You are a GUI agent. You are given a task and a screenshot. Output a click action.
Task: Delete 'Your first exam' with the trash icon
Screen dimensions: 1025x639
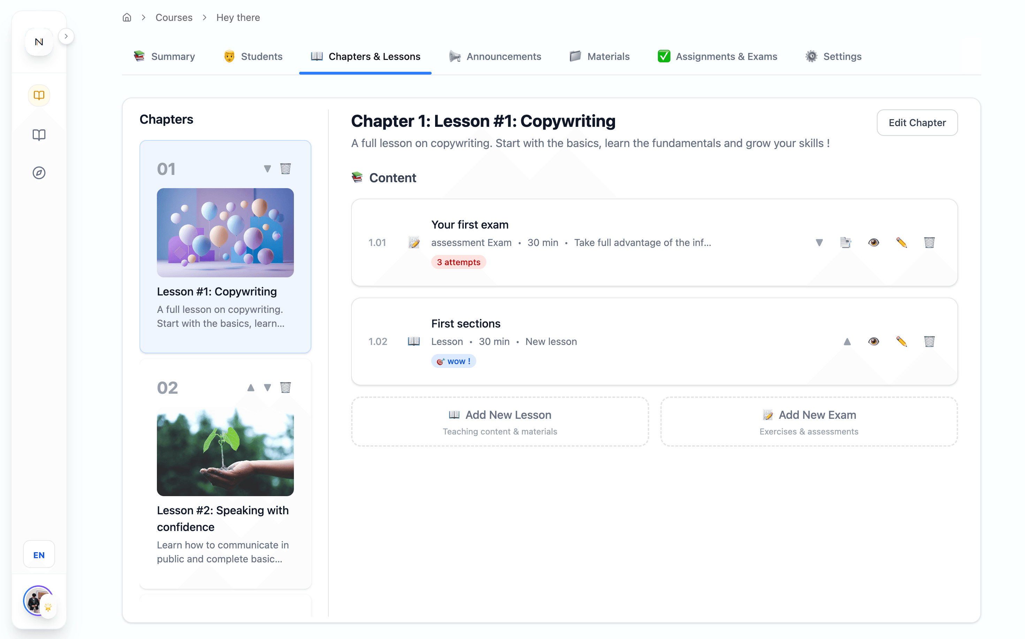pyautogui.click(x=928, y=242)
